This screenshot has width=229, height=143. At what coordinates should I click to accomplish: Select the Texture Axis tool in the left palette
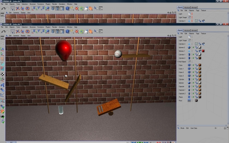click(2, 79)
